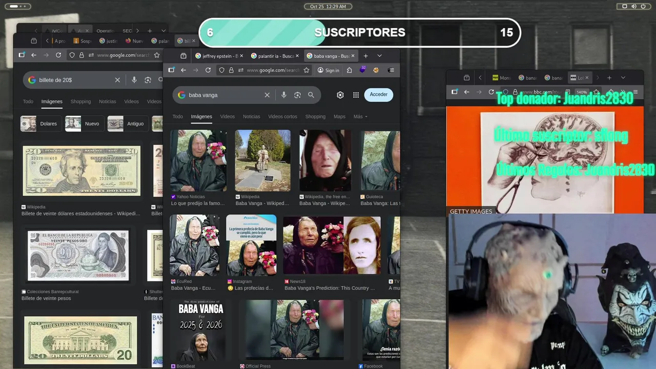List all tabs dropdown in BBC window
656x369 pixels.
tap(623, 78)
